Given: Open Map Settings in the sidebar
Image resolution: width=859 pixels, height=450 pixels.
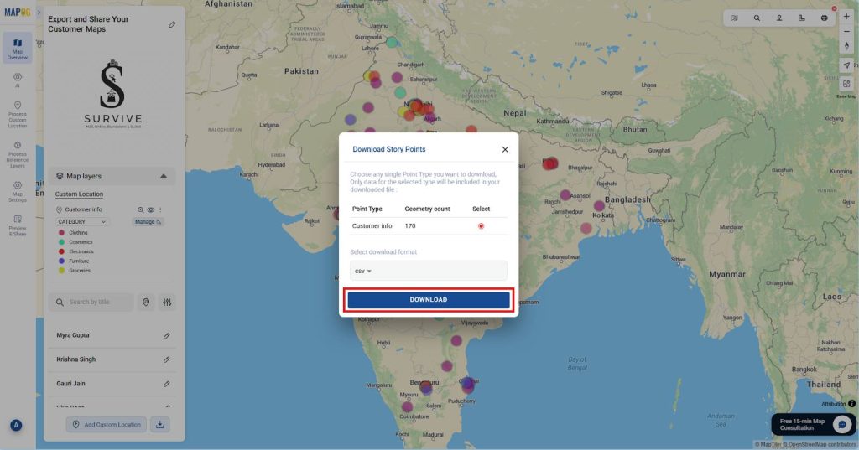Looking at the screenshot, I should pos(18,189).
